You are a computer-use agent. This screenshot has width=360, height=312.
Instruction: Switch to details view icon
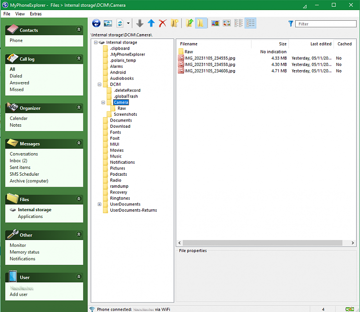[x=250, y=23]
